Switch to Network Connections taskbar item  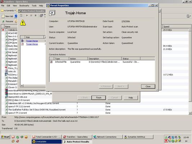(108, 137)
